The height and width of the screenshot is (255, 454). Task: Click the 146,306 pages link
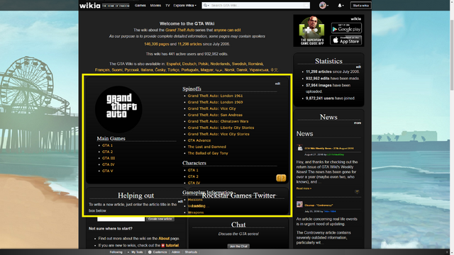[156, 44]
